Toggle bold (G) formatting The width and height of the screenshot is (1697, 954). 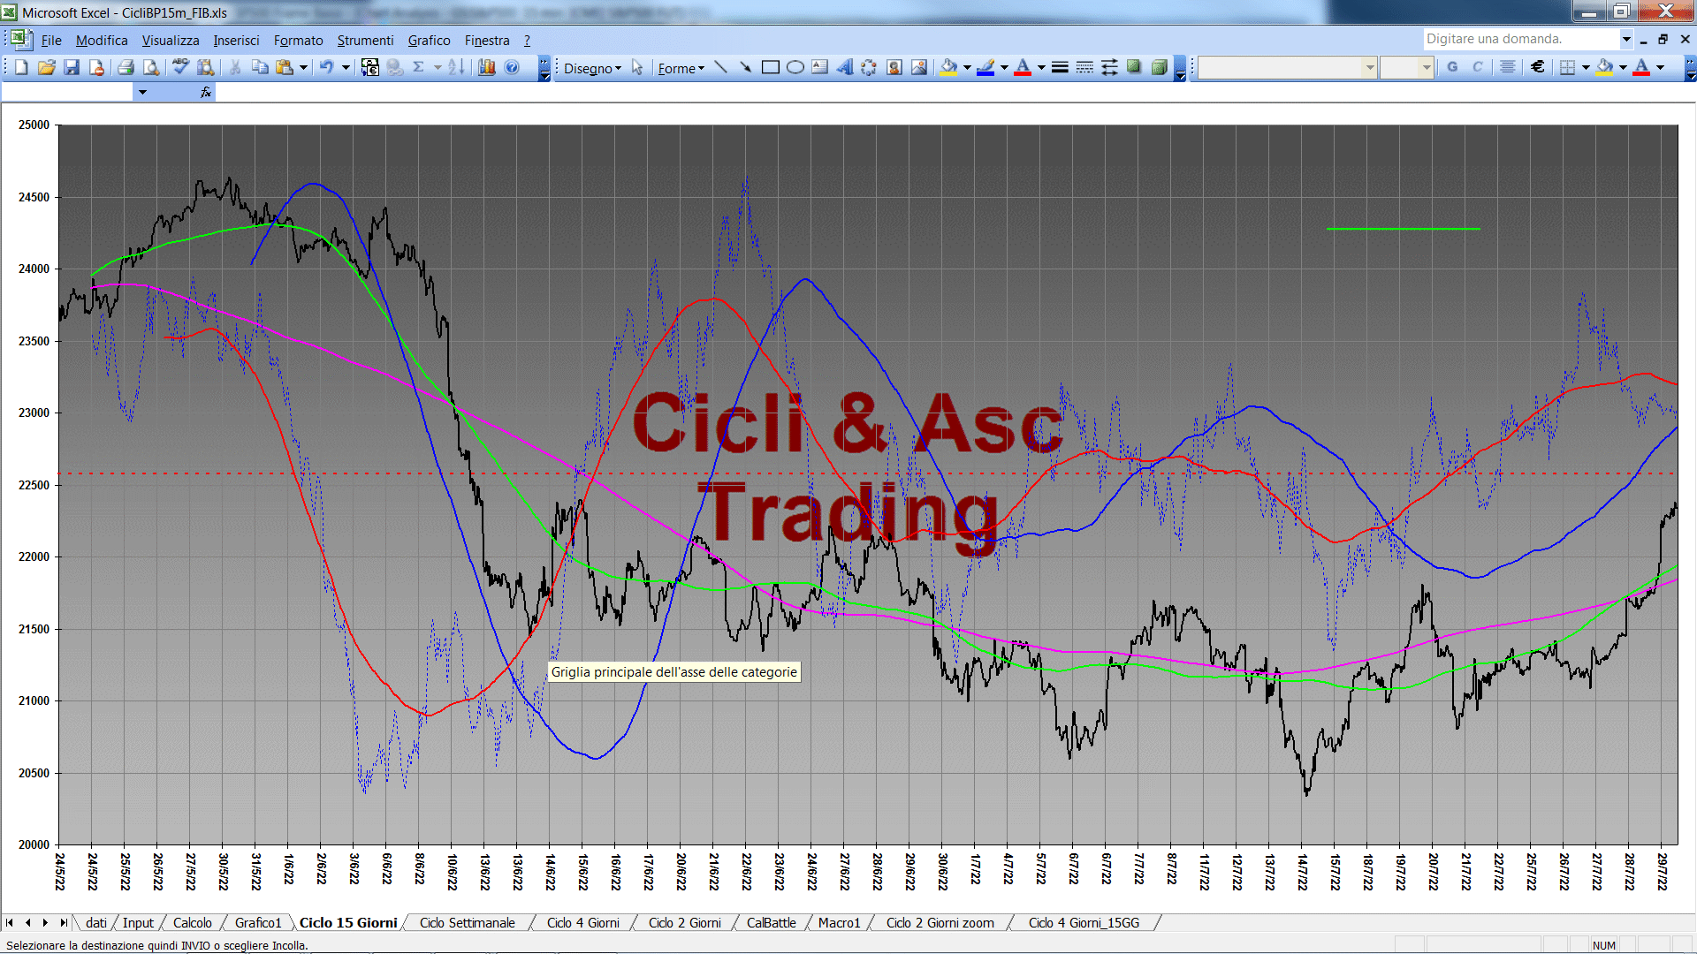pos(1452,67)
